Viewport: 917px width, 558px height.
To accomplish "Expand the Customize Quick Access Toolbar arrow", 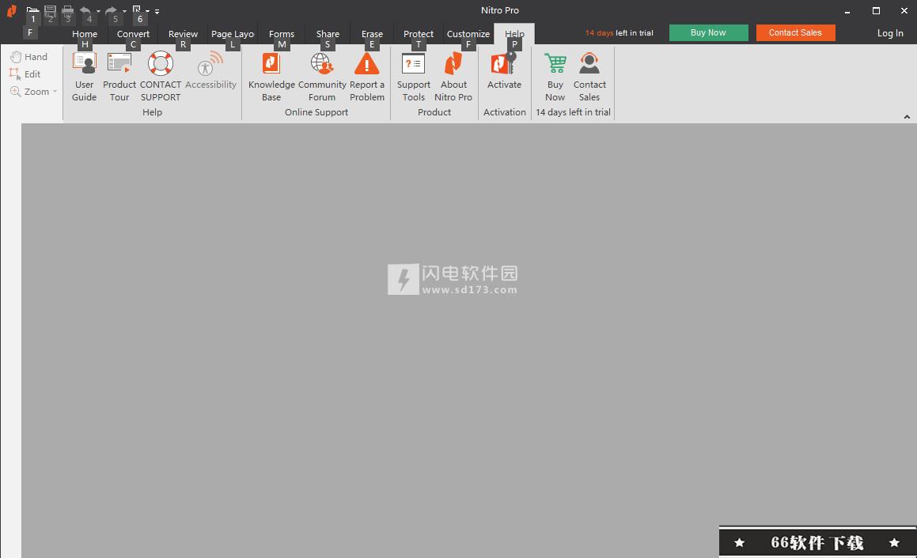I will (x=157, y=11).
